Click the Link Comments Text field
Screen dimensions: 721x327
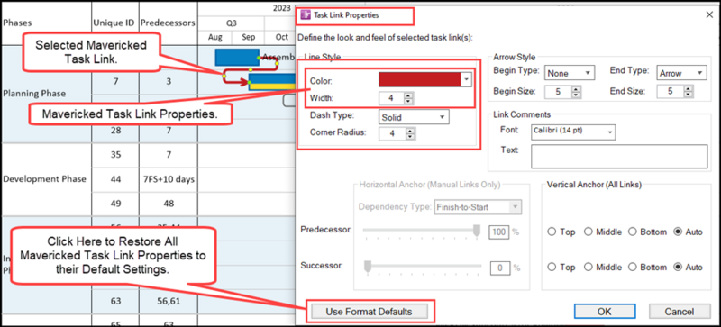coord(619,157)
